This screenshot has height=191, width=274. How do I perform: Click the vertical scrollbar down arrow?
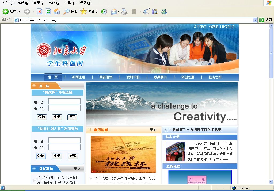pos(271,182)
